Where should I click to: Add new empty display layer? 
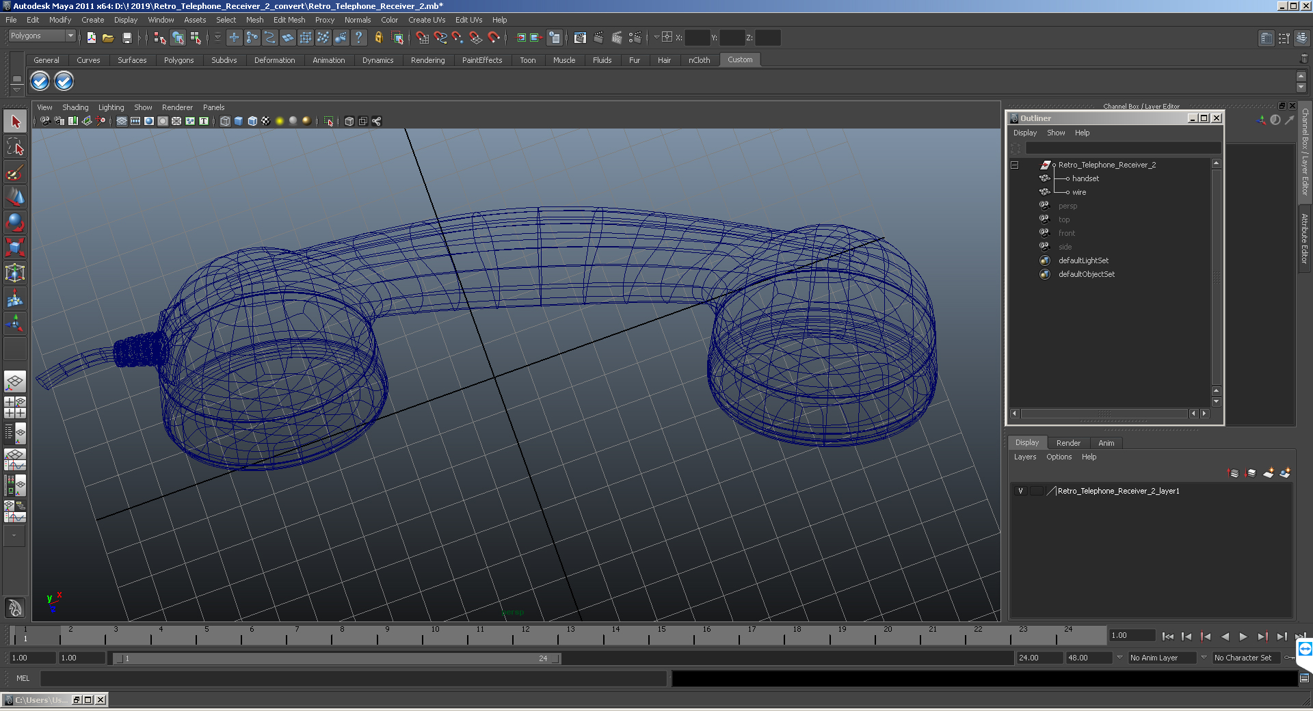coord(1269,473)
